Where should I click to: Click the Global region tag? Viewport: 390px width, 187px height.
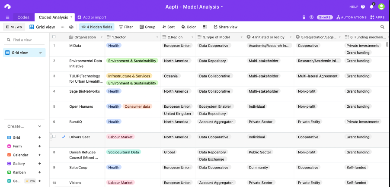[169, 152]
